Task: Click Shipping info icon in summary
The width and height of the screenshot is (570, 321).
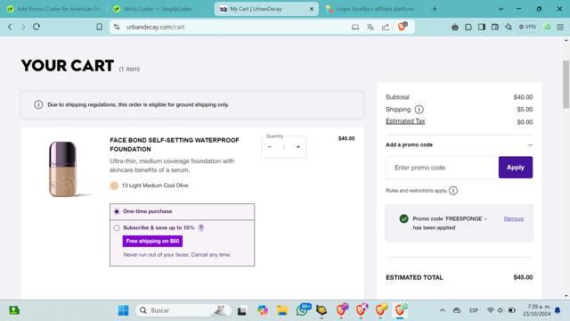Action: [419, 109]
